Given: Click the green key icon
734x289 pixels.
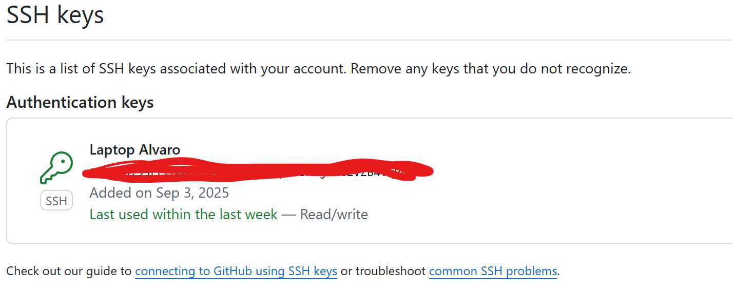Looking at the screenshot, I should [x=56, y=168].
